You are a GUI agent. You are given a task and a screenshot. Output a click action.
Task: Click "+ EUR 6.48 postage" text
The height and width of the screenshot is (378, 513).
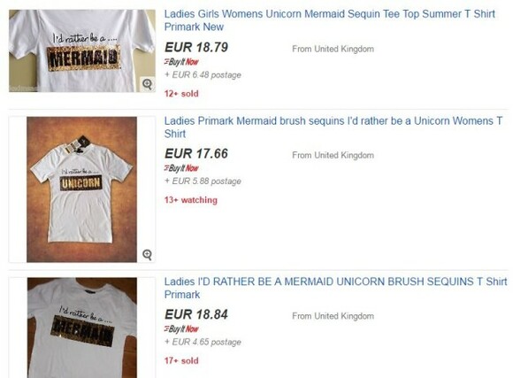[203, 75]
